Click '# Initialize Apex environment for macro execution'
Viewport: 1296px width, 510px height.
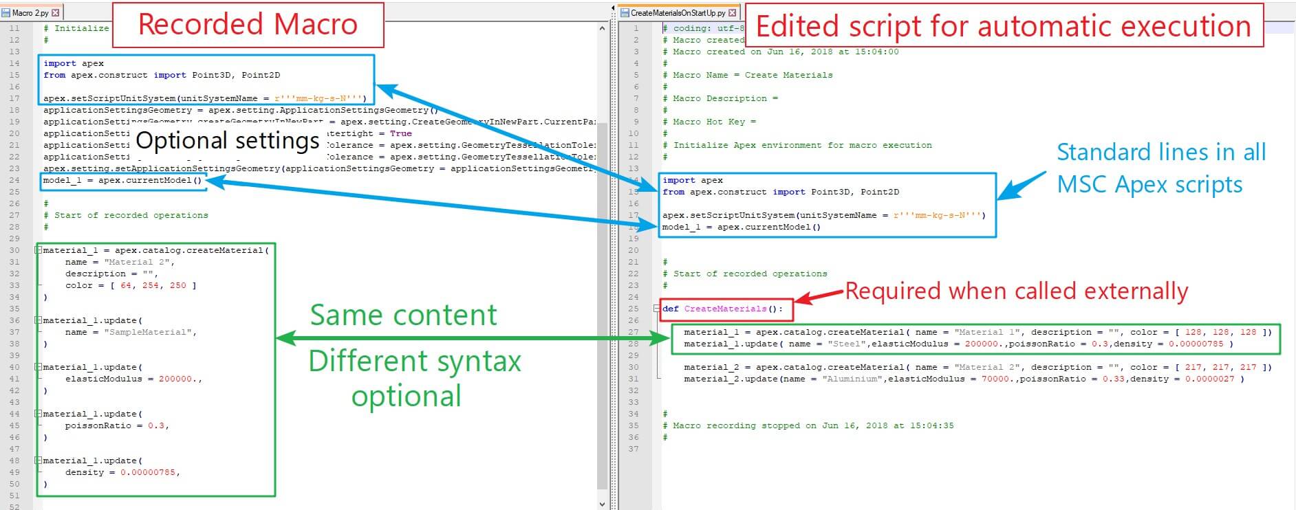point(797,145)
